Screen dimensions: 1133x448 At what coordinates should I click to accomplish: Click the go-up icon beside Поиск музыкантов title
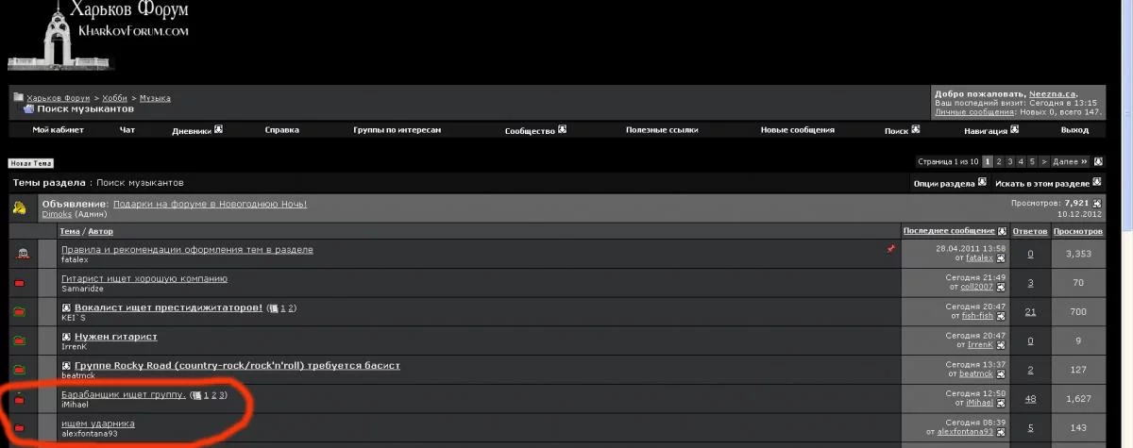(x=28, y=109)
